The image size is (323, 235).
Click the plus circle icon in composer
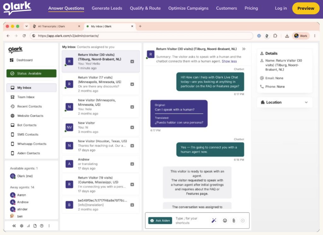coord(243,220)
